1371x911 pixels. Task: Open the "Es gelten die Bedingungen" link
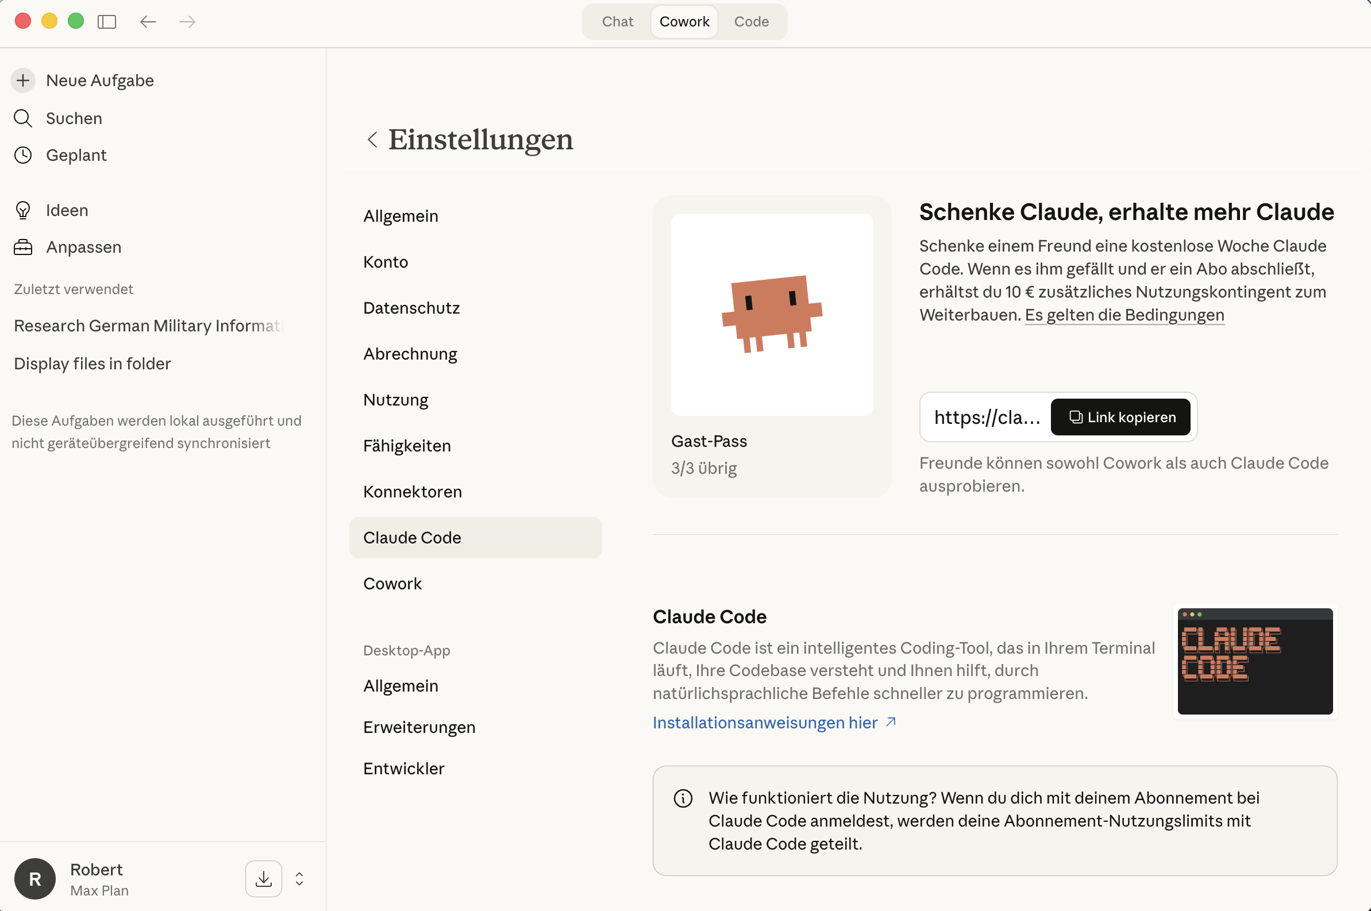[1125, 315]
